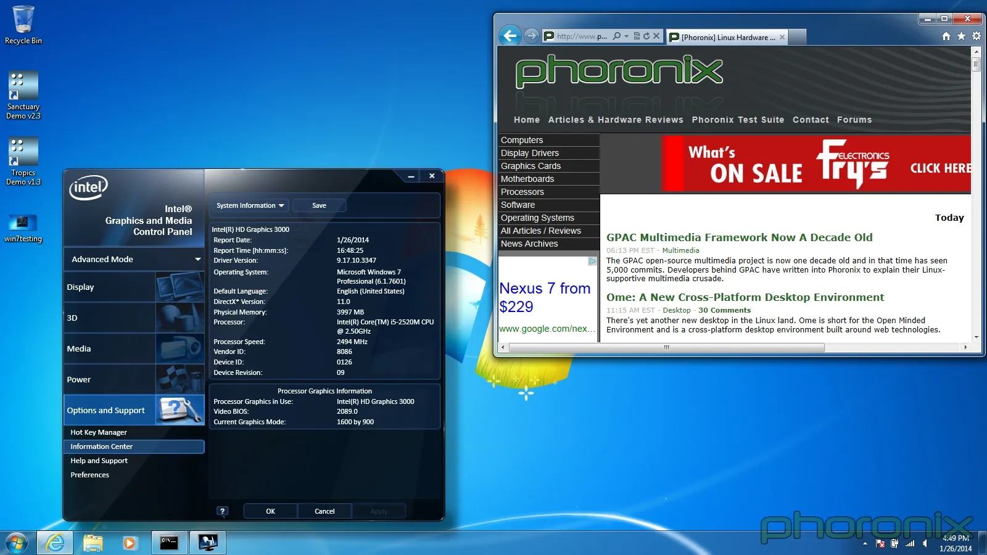Screen dimensions: 987x555
Task: Click the horizontal scrollbar in IE
Action: pos(666,347)
